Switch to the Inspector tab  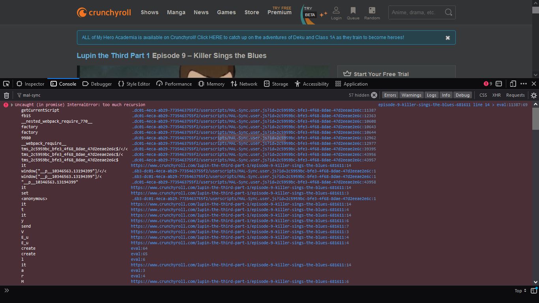(30, 84)
